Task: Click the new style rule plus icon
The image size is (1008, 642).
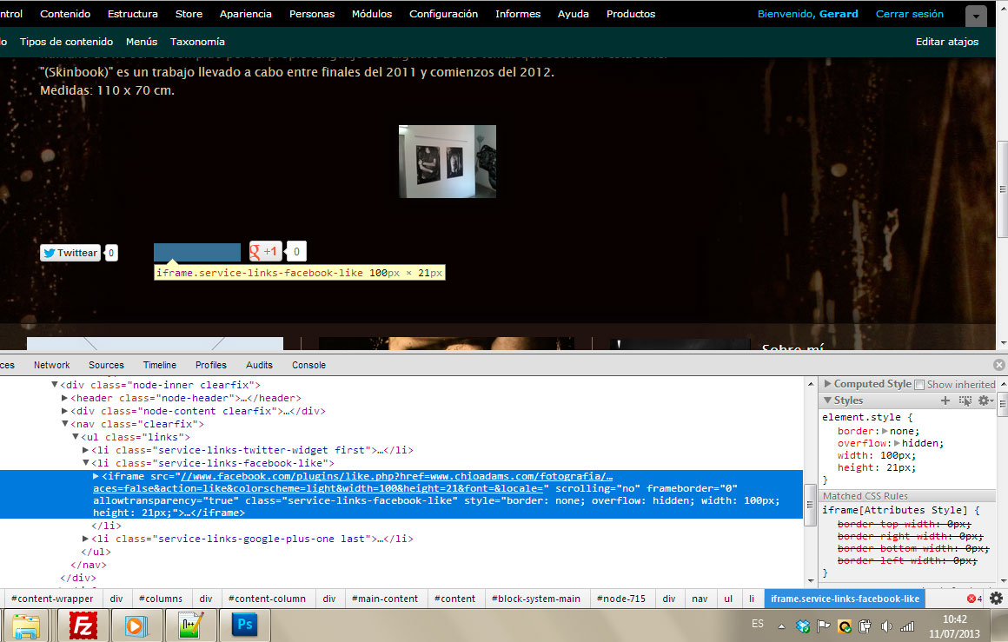Action: click(x=945, y=400)
